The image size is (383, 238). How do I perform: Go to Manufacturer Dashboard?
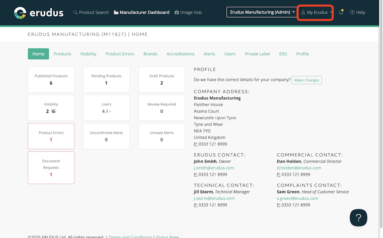[141, 12]
